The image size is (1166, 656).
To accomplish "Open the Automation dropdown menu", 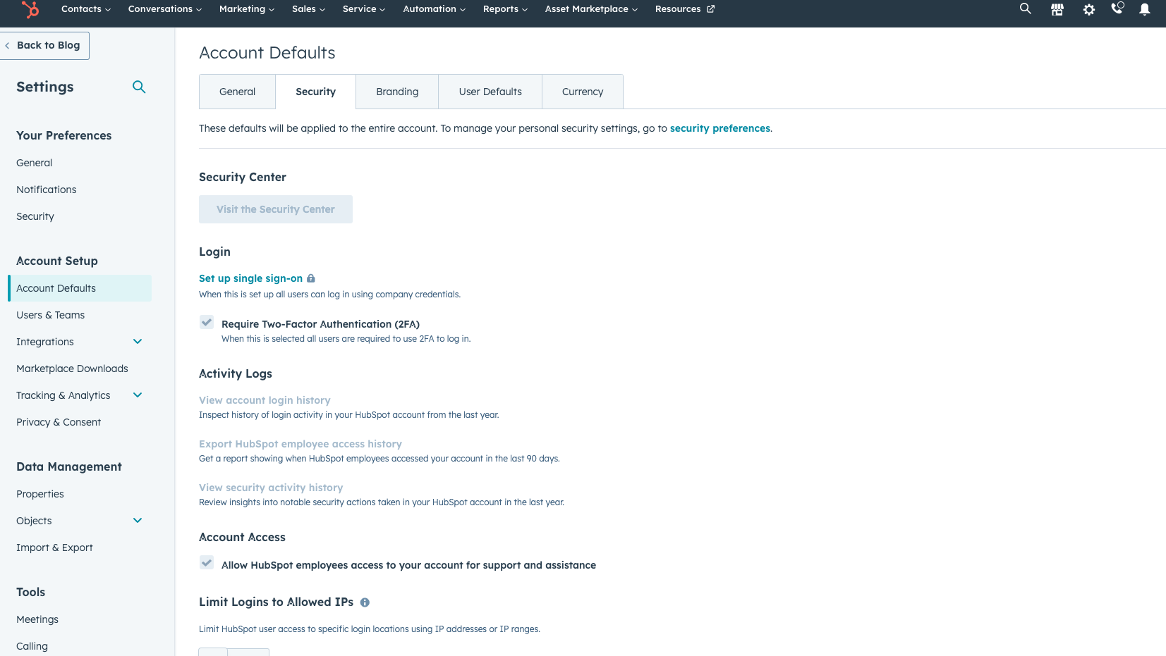I will point(435,9).
